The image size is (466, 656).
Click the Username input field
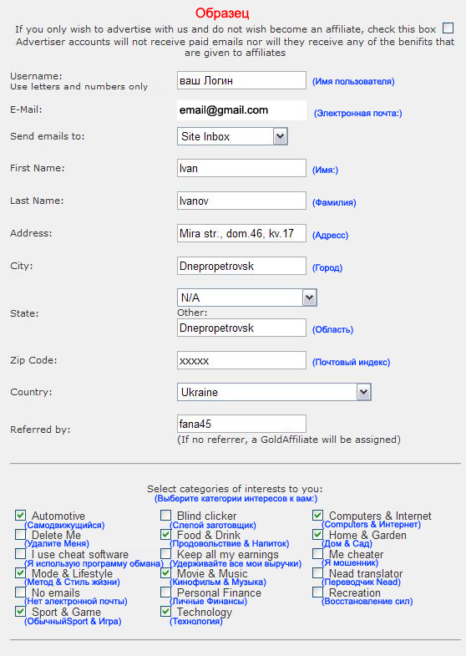(x=241, y=80)
